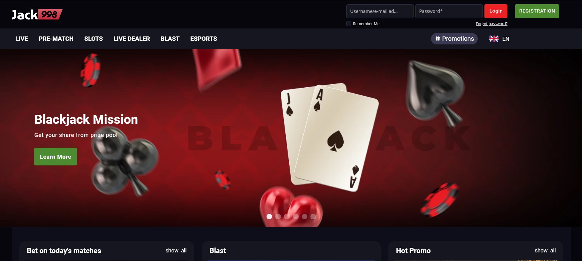Select the last banner carousel dot
Screen dimensions: 582x261
click(x=313, y=217)
